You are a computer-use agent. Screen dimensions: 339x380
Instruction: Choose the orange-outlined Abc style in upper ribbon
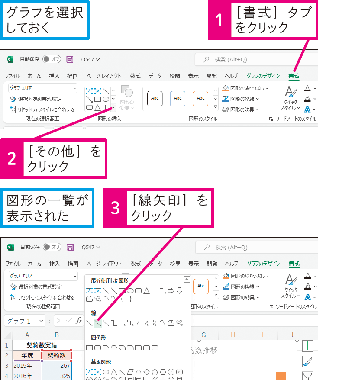[200, 98]
